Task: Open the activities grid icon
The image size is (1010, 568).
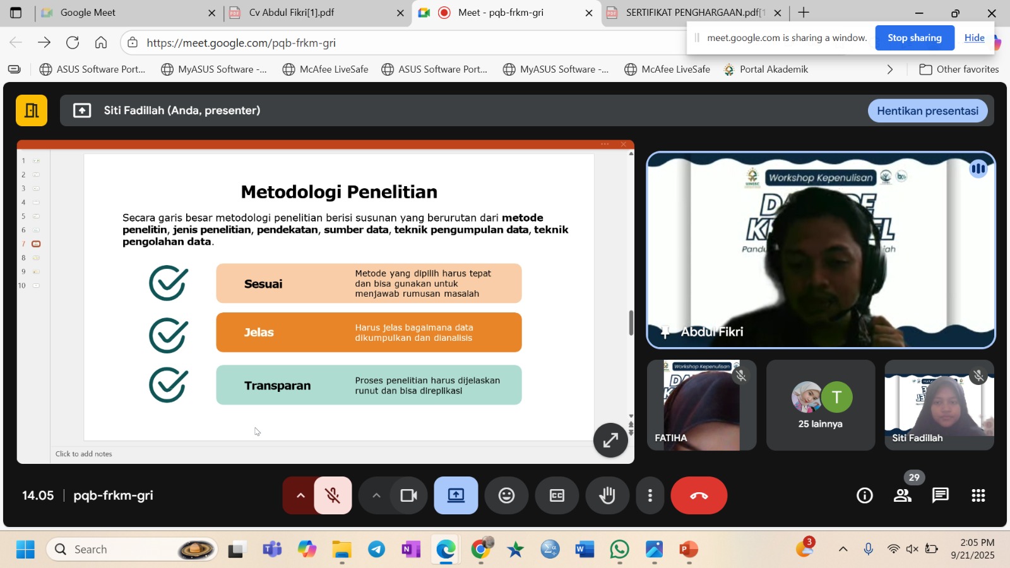Action: tap(978, 495)
